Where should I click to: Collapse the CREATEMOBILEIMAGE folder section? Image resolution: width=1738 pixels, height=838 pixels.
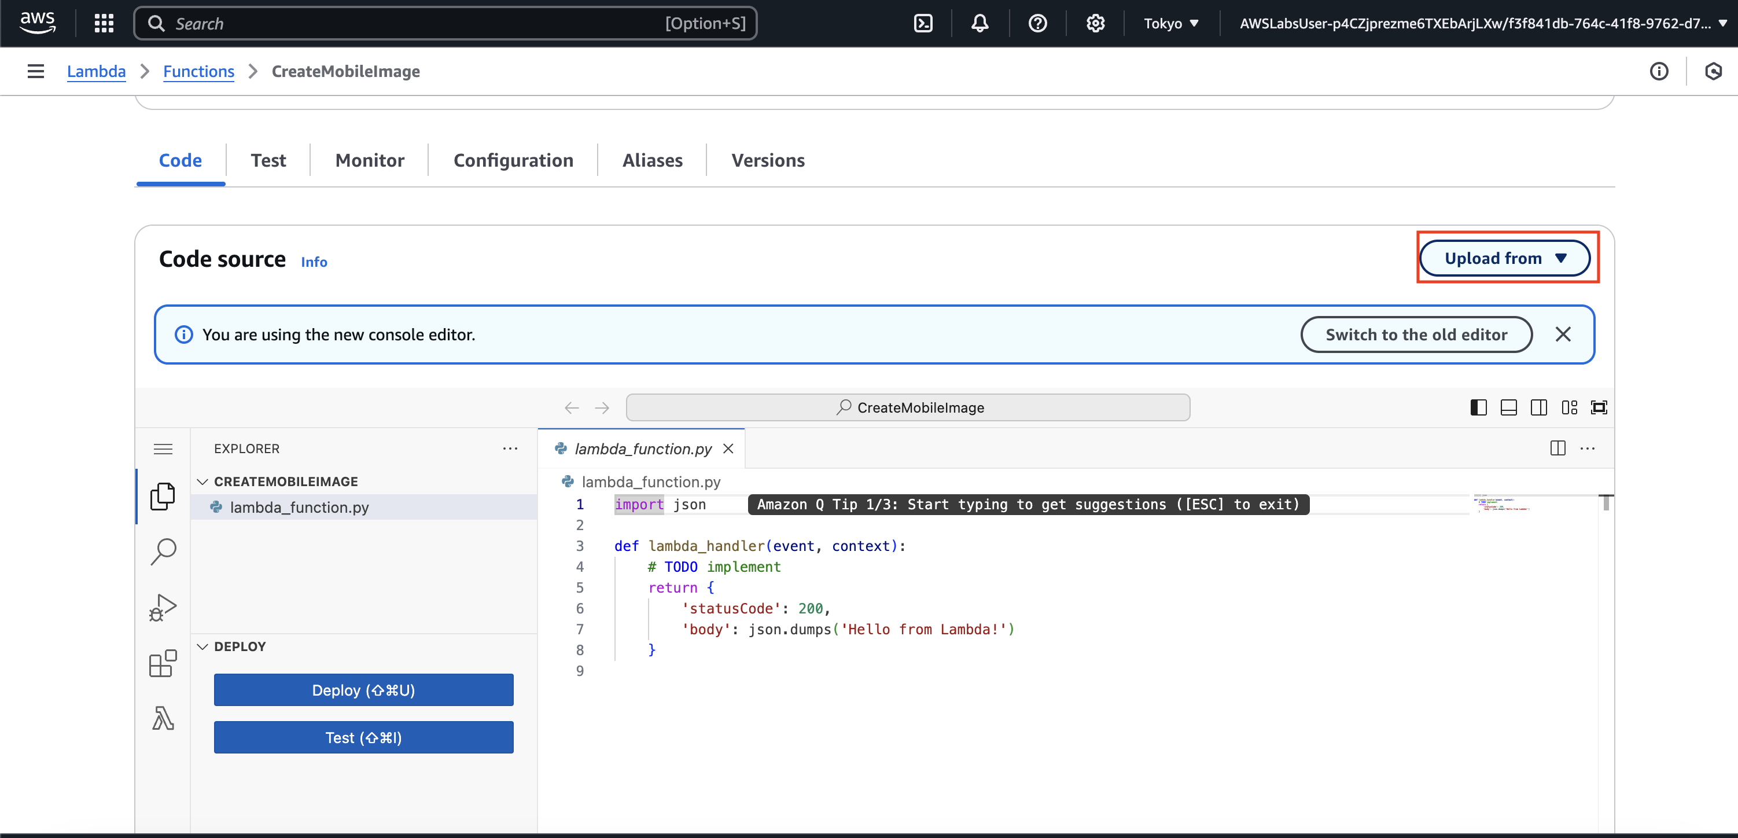202,482
